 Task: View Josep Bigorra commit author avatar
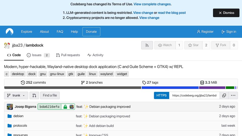(x=10, y=107)
